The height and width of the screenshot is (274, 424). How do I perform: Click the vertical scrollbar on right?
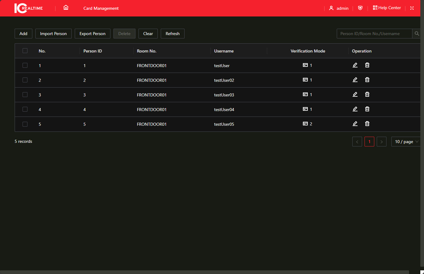coord(422,134)
